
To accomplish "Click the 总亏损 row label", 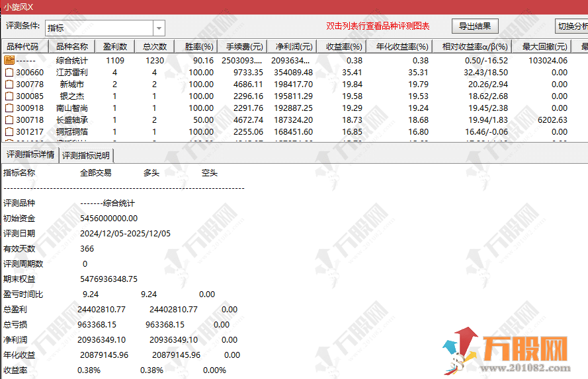I will point(15,325).
